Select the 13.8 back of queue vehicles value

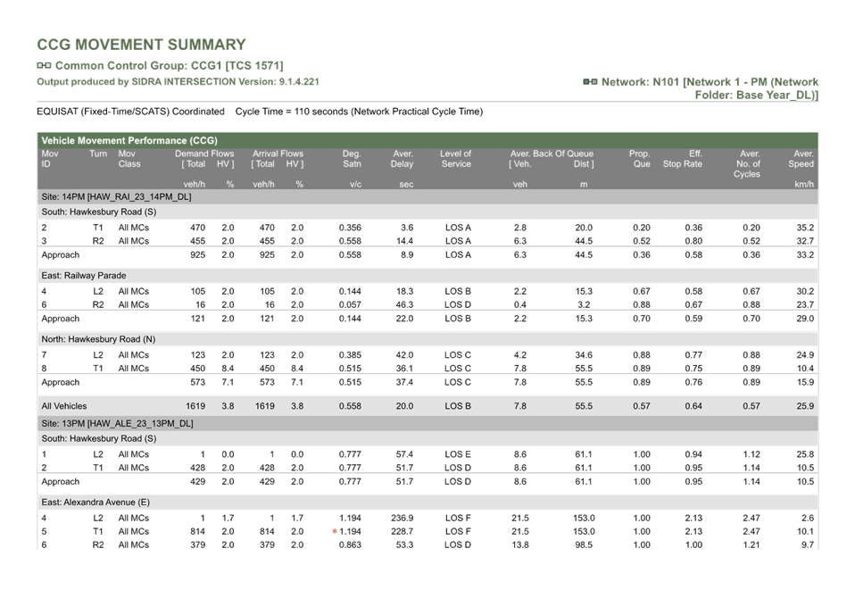click(520, 545)
